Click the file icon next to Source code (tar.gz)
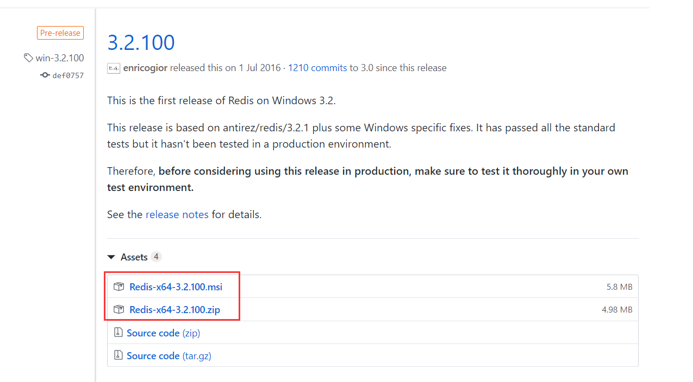This screenshot has height=382, width=693. click(118, 355)
